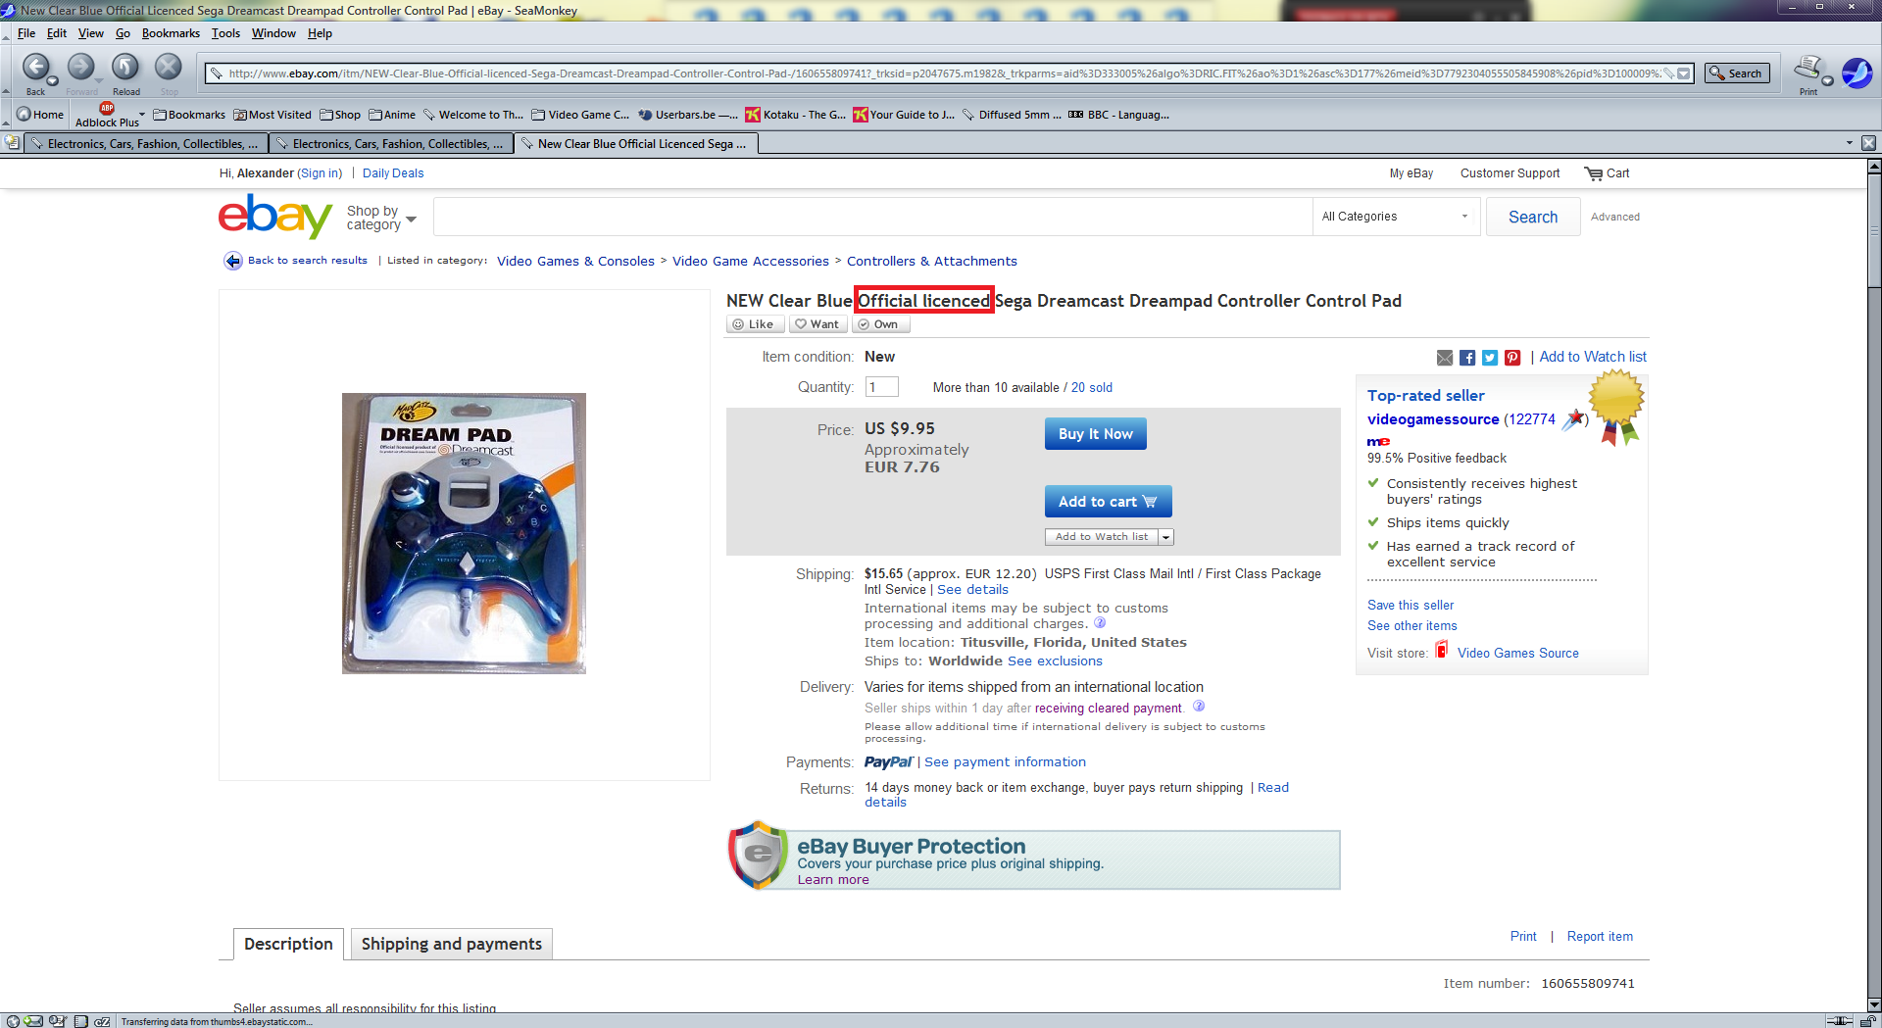Switch to the first Electronics, Cars, Fashion tab

[x=146, y=144]
